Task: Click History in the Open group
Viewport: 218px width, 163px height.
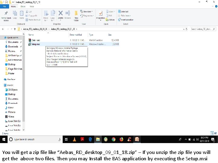Action: pyautogui.click(x=110, y=20)
